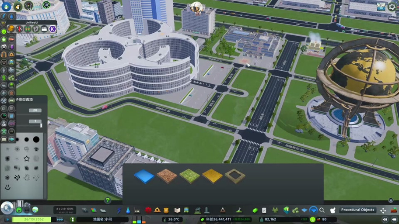This screenshot has height=224, width=399.
Task: Close the surface panel with X button
Action: 391,200
